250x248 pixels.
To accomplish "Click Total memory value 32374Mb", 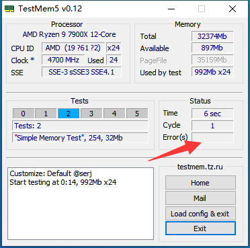I will 212,36.
